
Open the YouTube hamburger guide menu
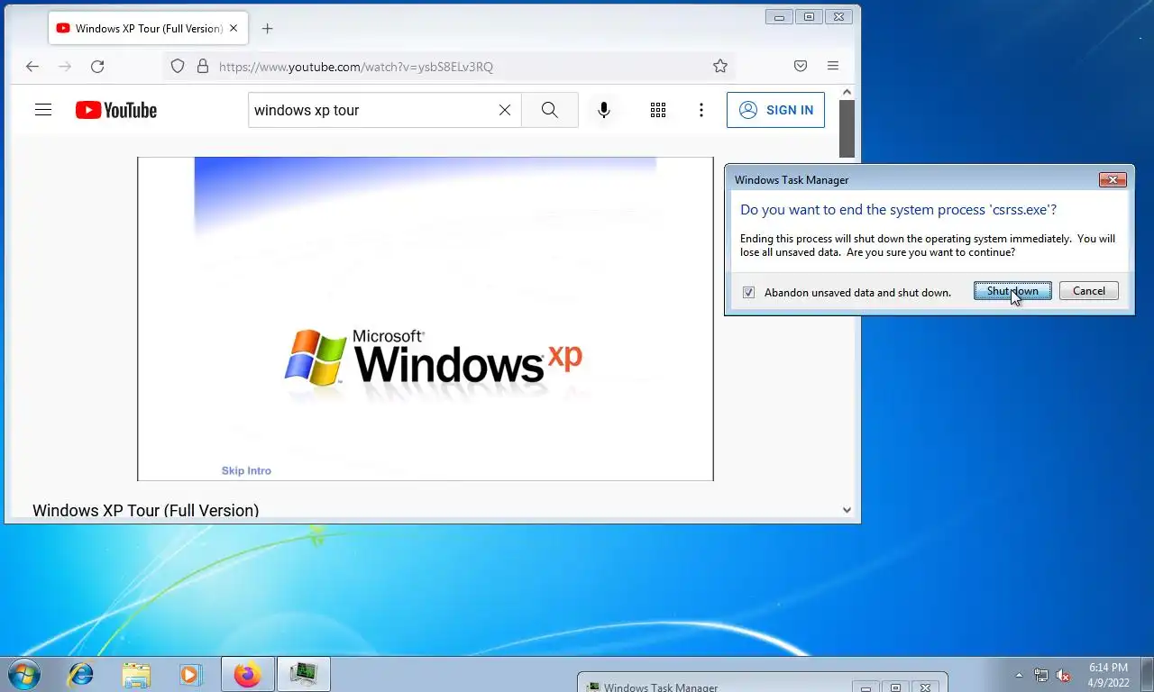[42, 110]
